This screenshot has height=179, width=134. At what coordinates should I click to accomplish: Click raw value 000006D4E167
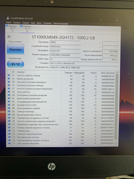(108, 76)
